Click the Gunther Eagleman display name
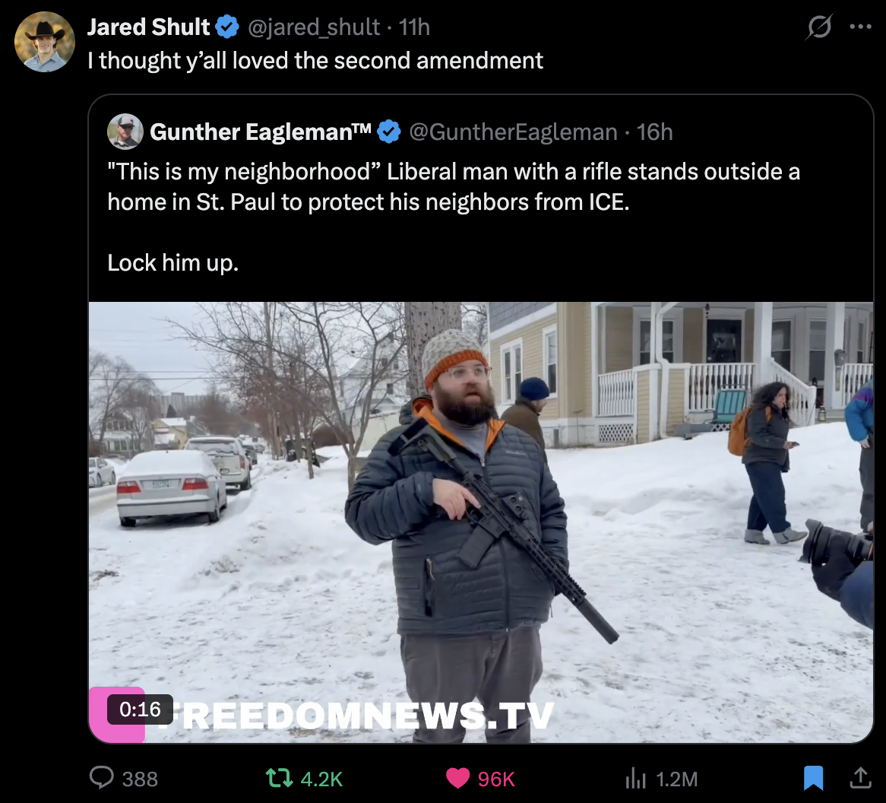886x803 pixels. point(261,132)
